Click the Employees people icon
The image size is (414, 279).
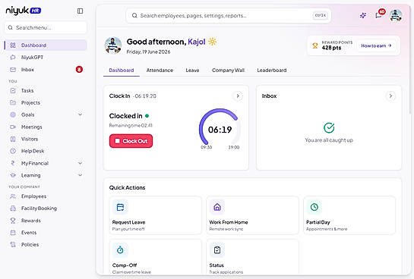13,196
